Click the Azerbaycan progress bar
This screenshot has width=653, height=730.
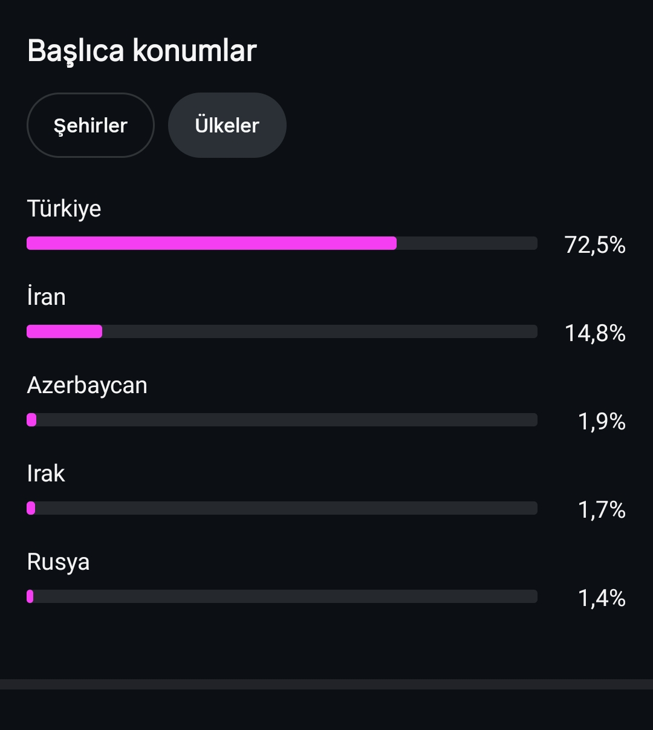[x=282, y=420]
